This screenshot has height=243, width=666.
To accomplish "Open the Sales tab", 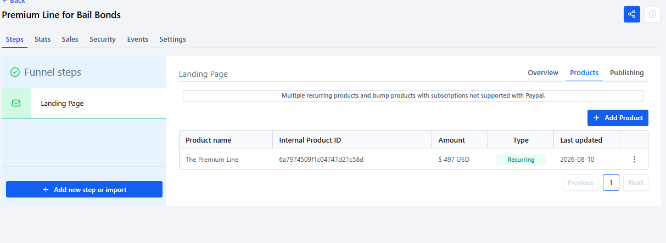I will click(x=70, y=39).
